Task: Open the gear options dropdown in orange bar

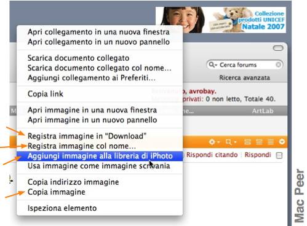Action: [x=214, y=142]
